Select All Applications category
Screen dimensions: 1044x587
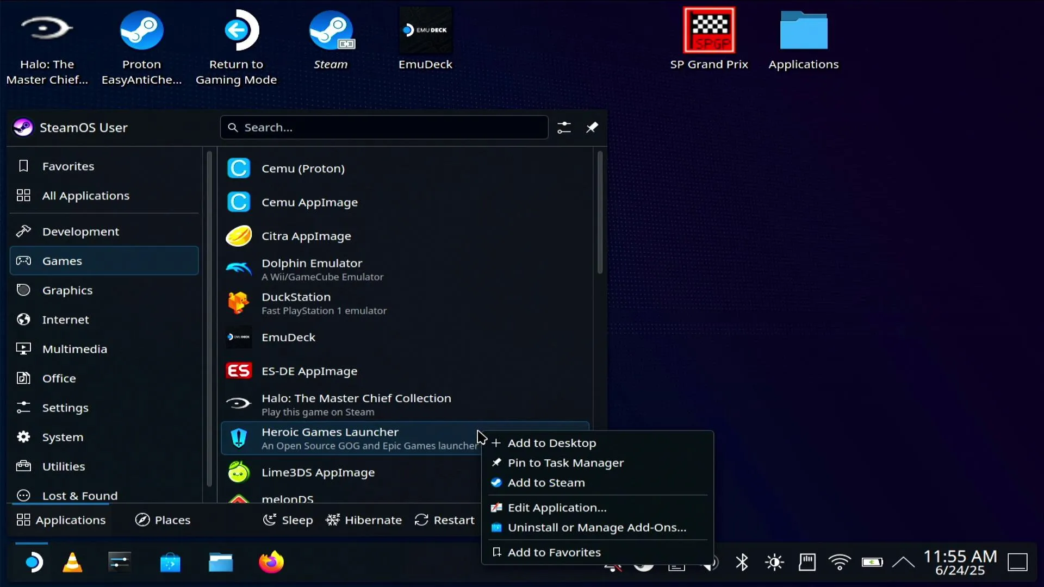coord(104,196)
